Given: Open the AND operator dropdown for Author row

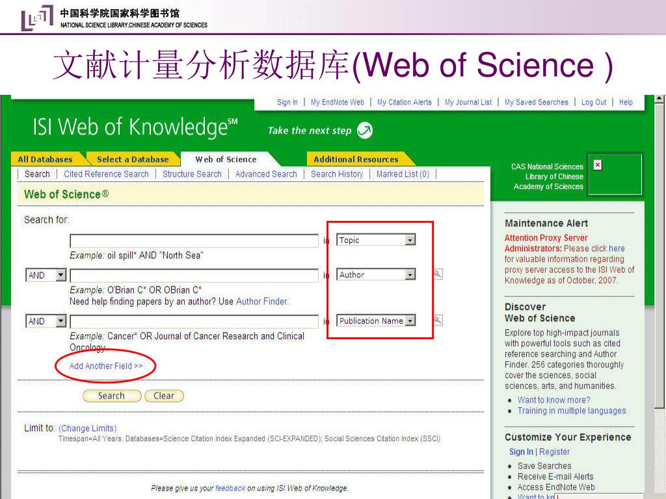Looking at the screenshot, I should [x=61, y=275].
